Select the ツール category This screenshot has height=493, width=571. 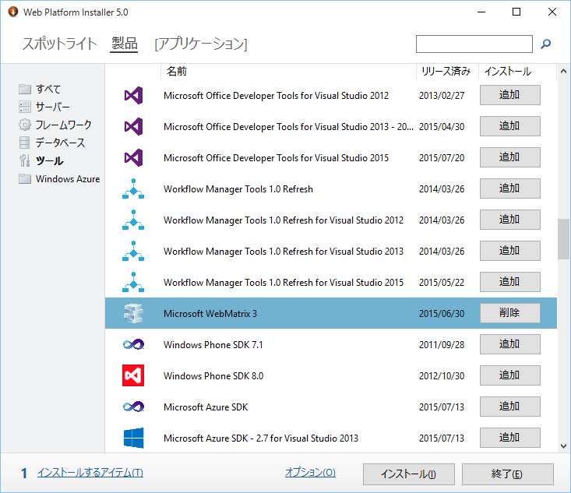pos(50,160)
